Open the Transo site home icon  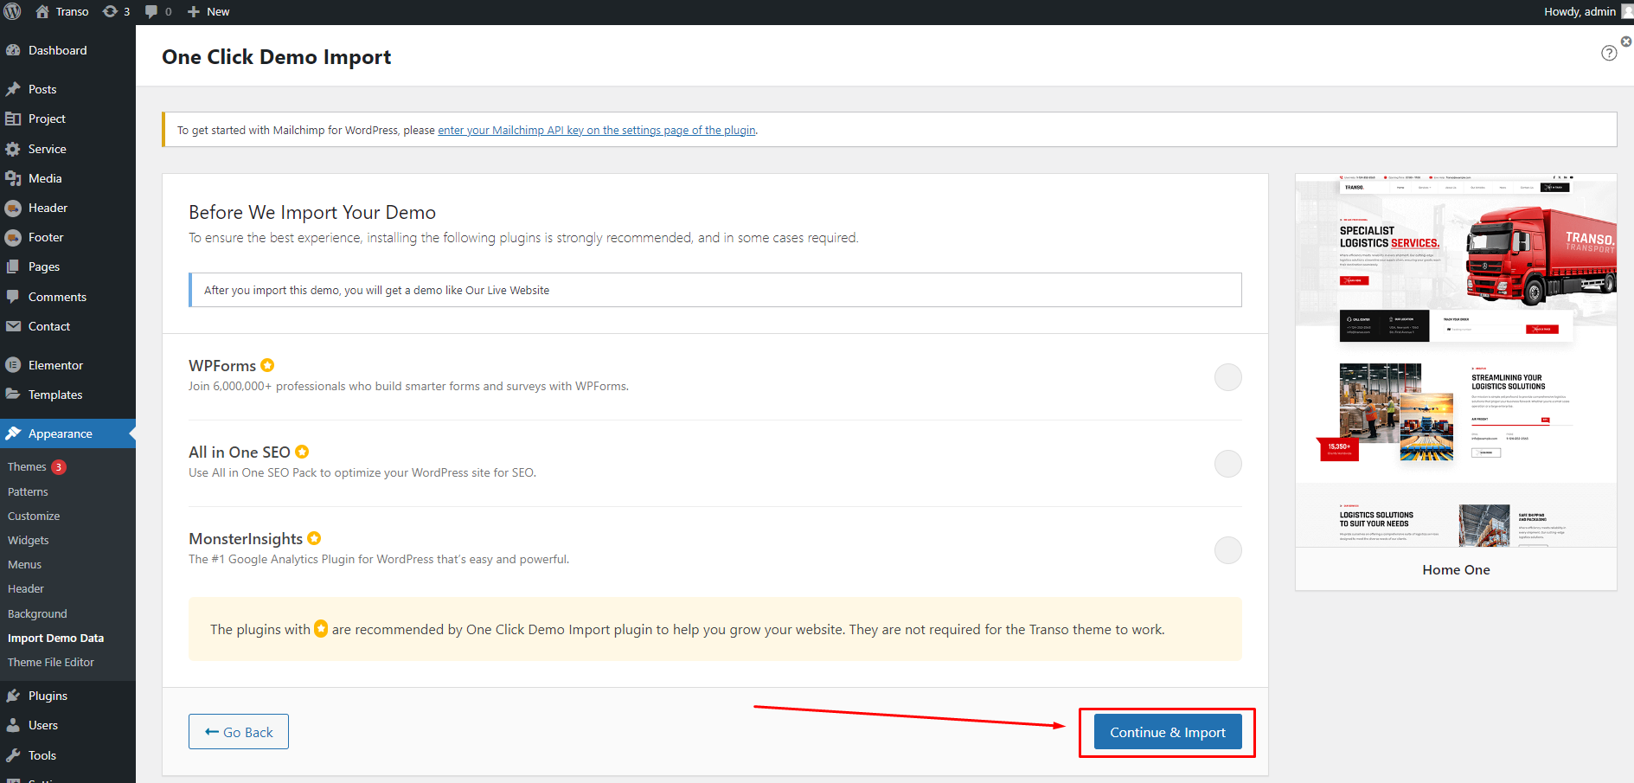(42, 11)
